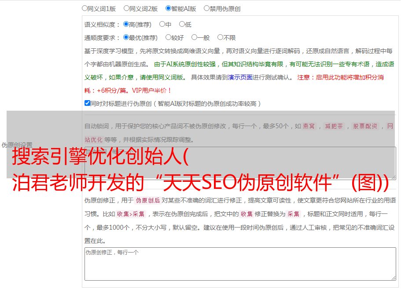
Task: Set 语义相似度 to 低
Action: coord(182,24)
